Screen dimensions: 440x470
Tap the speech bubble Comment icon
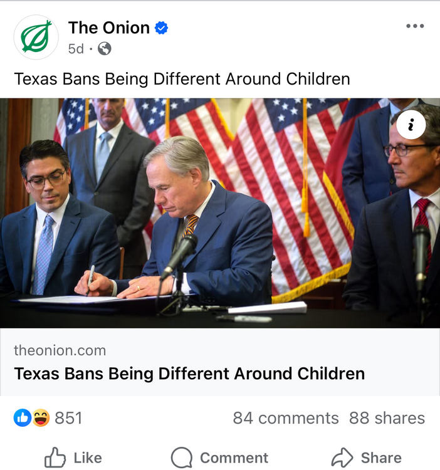point(182,458)
